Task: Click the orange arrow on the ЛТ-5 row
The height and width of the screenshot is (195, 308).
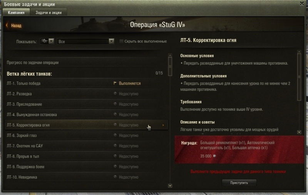Action: click(163, 125)
